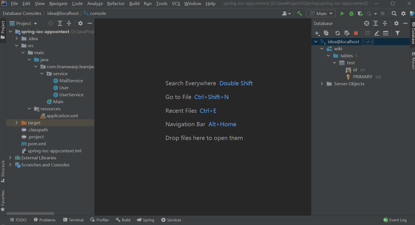The height and width of the screenshot is (225, 415).
Task: Open Database panel gear options
Action: 396,24
